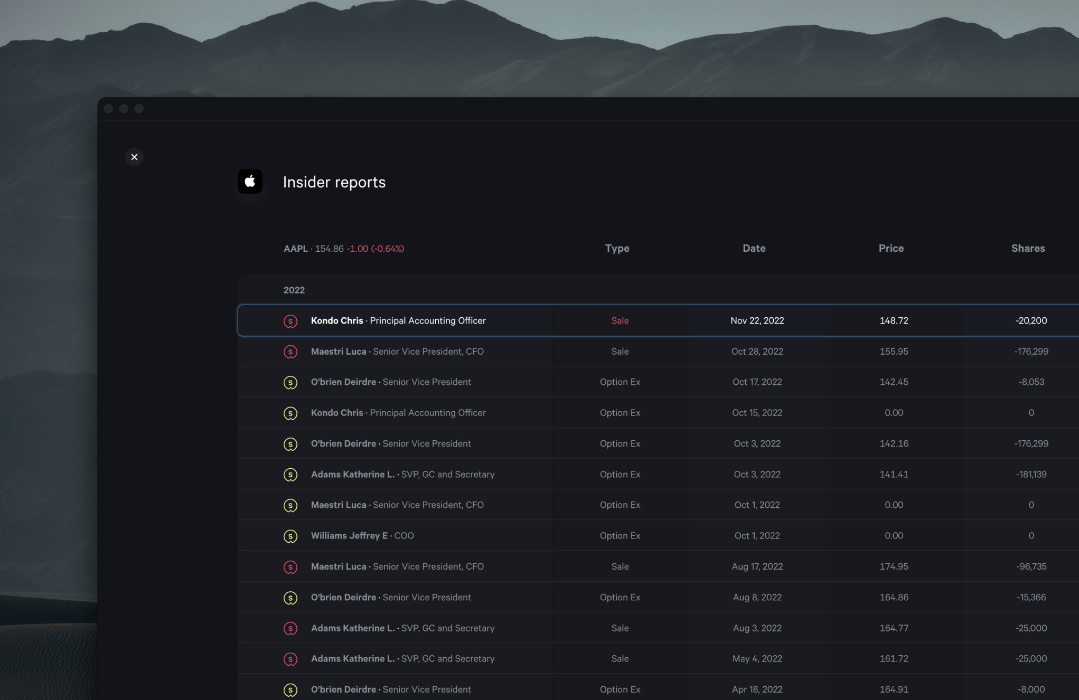The height and width of the screenshot is (700, 1079).
Task: Click the Shares column header
Action: 1028,248
